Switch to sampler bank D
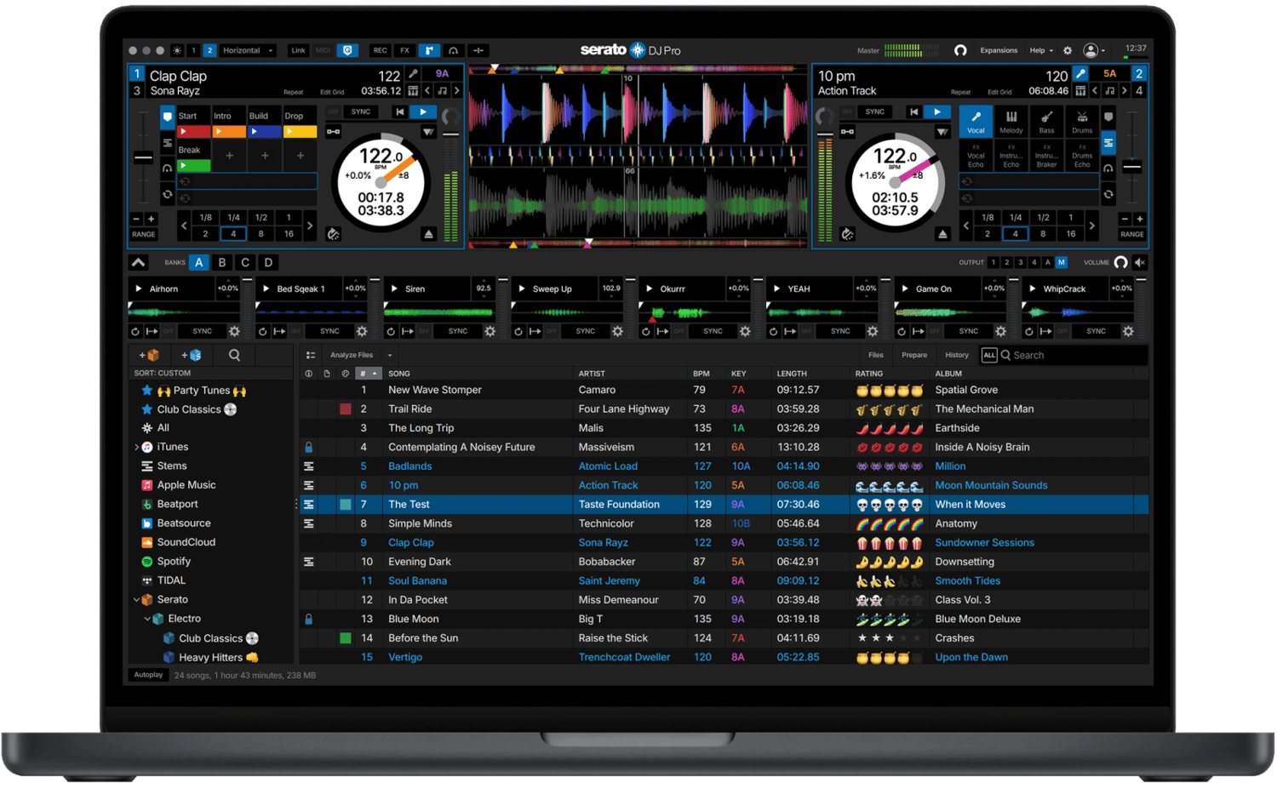Screen dimensions: 1277x789 tap(268, 262)
